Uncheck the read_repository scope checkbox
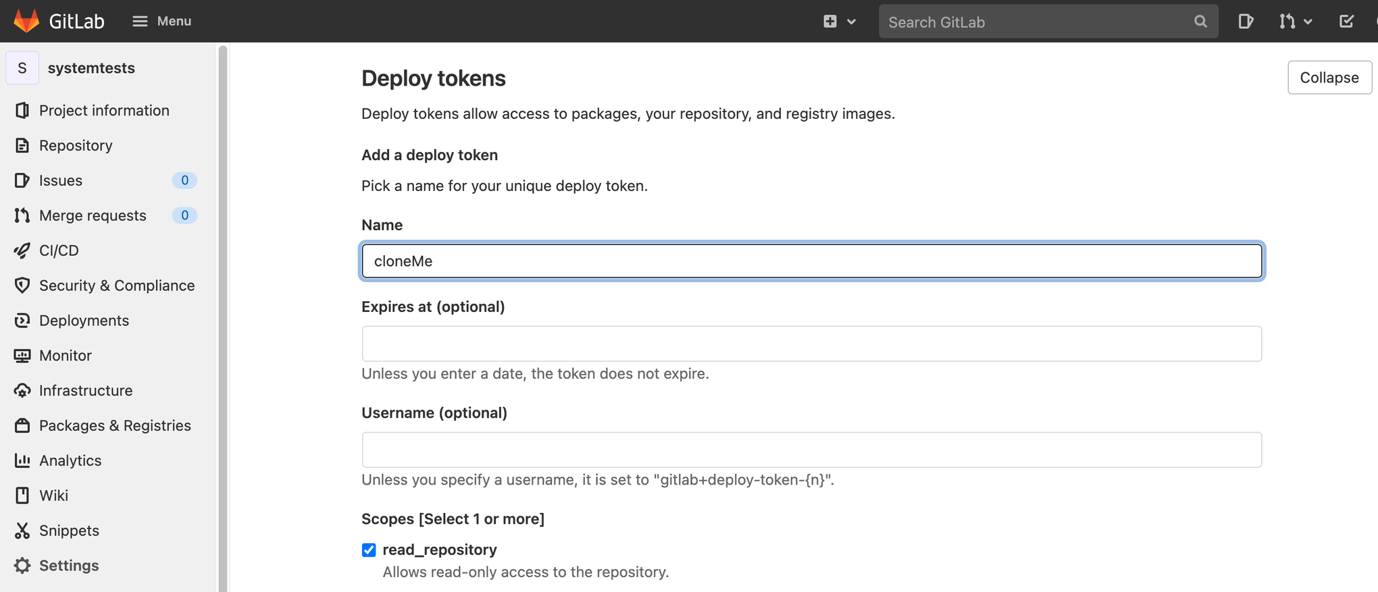1378x592 pixels. point(369,550)
